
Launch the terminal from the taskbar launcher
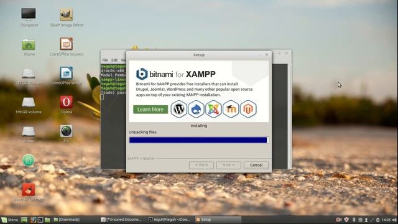pos(40,220)
